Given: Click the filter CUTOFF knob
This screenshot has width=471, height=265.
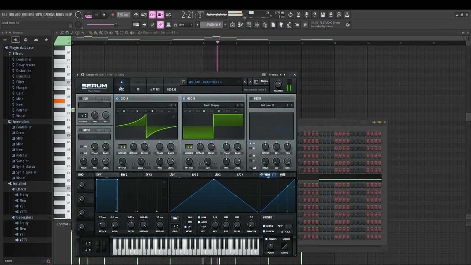Looking at the screenshot, I should 265,147.
